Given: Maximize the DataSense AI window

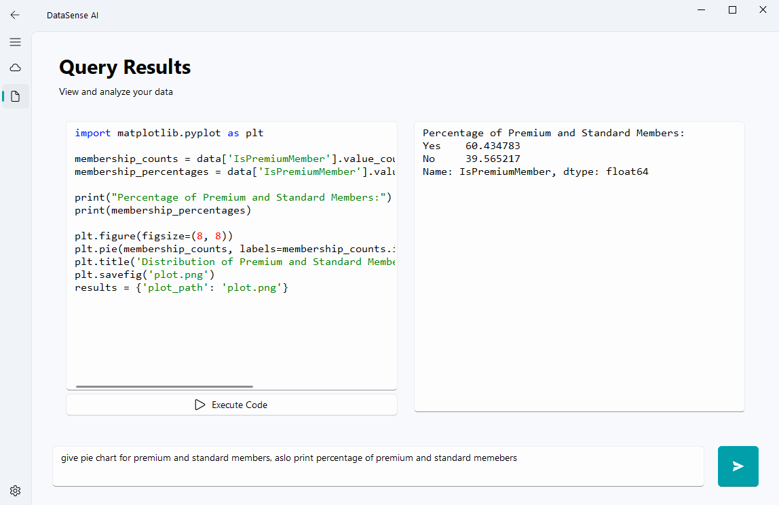Looking at the screenshot, I should click(732, 10).
